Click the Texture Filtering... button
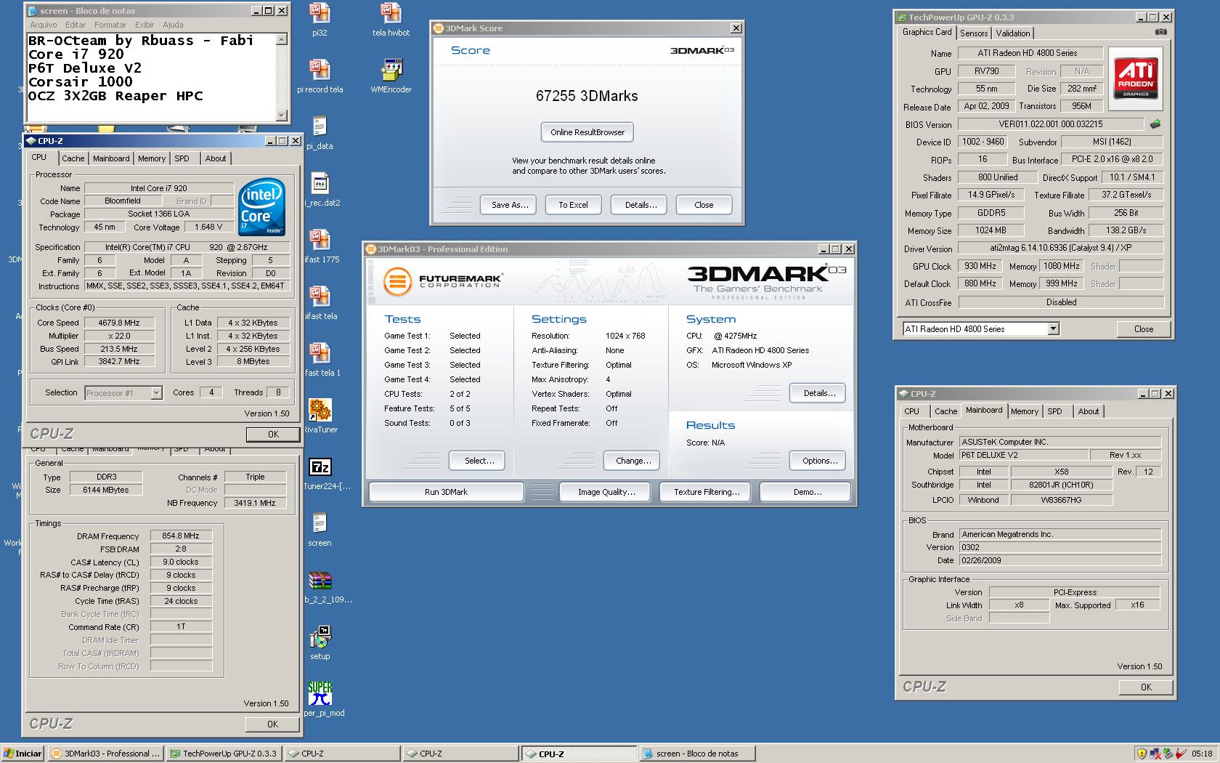The height and width of the screenshot is (763, 1220). click(x=707, y=492)
